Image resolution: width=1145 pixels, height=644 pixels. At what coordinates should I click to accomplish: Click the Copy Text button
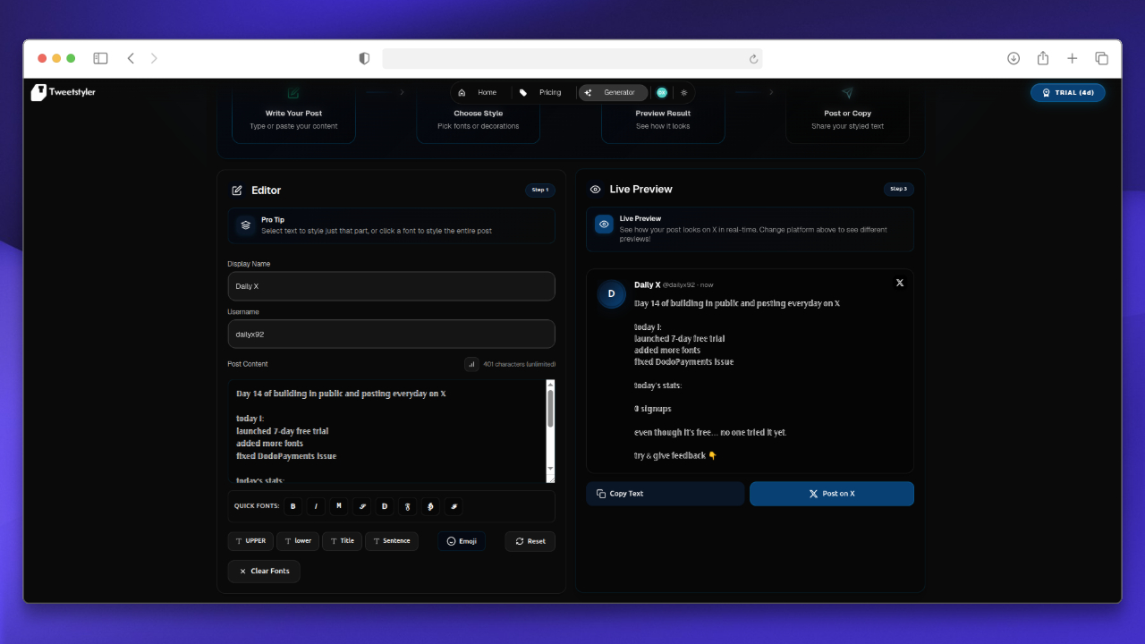(x=665, y=494)
